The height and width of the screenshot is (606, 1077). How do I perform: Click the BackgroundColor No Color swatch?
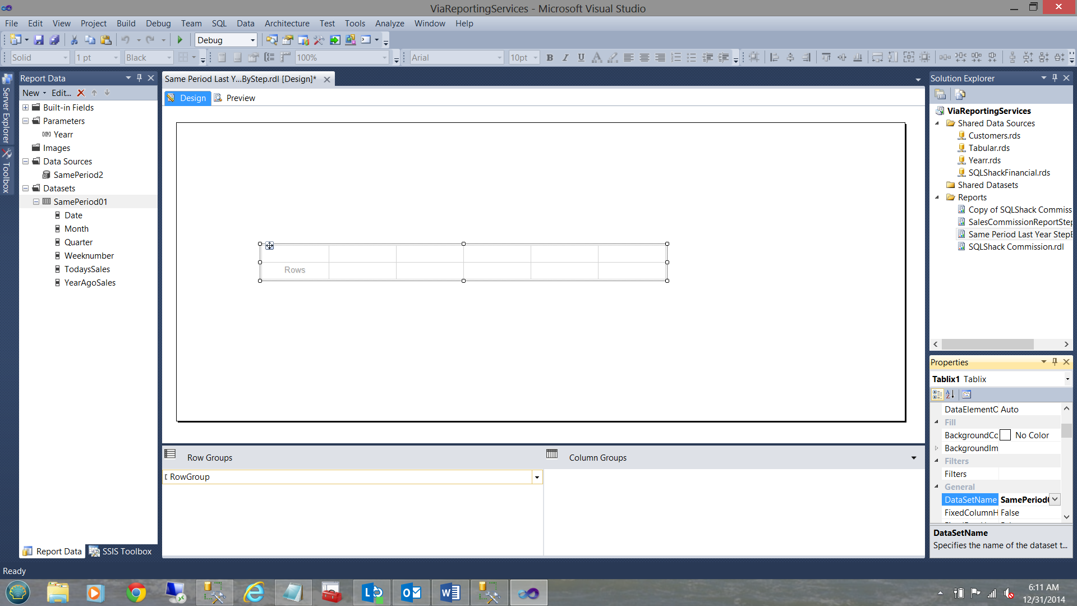click(1005, 435)
